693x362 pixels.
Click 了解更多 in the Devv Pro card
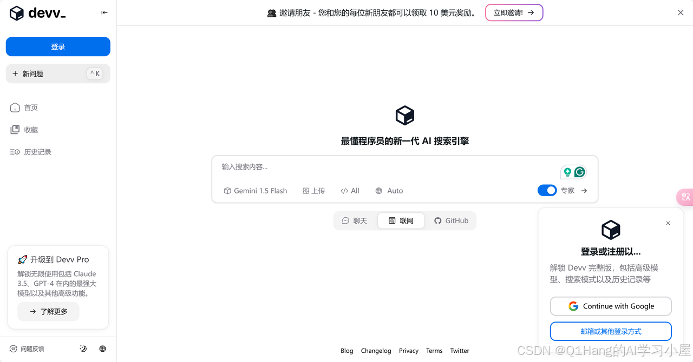tap(48, 311)
